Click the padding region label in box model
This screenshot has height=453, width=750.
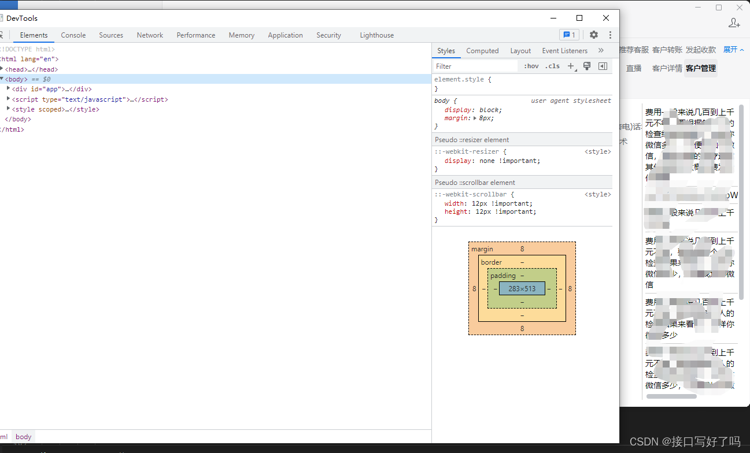point(503,276)
